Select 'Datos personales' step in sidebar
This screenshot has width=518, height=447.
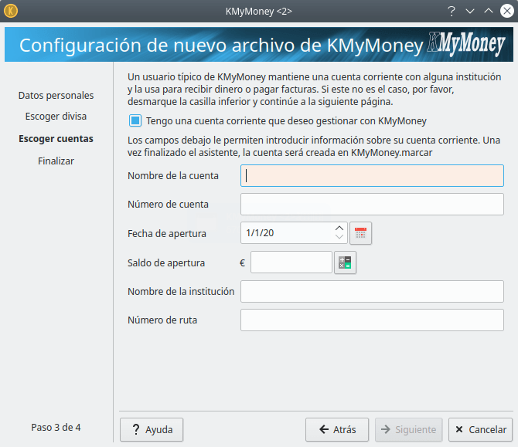click(x=56, y=95)
